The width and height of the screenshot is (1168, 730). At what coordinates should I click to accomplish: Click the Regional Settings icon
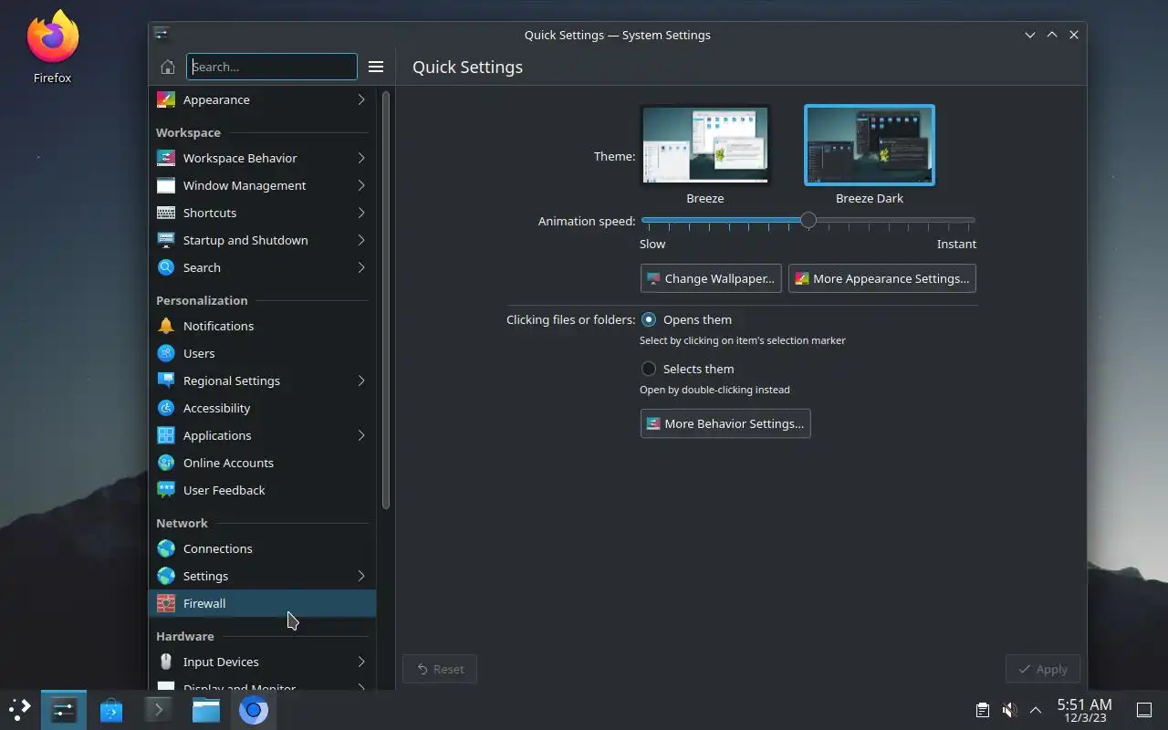[x=166, y=381]
